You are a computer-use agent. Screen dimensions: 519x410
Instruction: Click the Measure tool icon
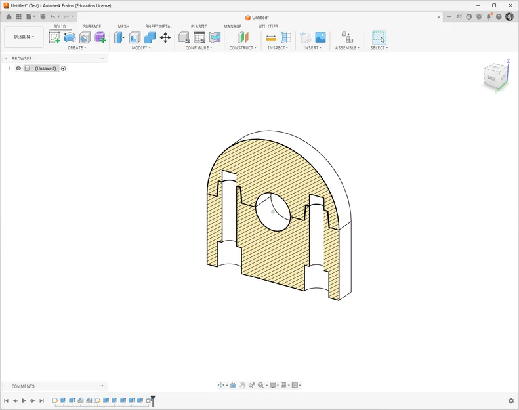tap(271, 37)
